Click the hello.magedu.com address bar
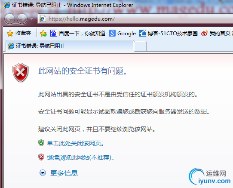 pos(135,19)
